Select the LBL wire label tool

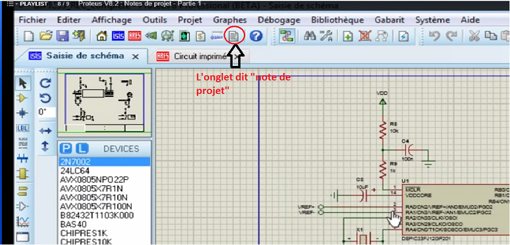22,129
